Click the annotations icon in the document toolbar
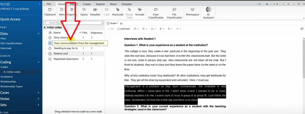Image resolution: width=305 pixels, height=114 pixels. (x=135, y=29)
